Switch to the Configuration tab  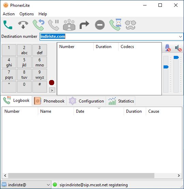tap(86, 101)
